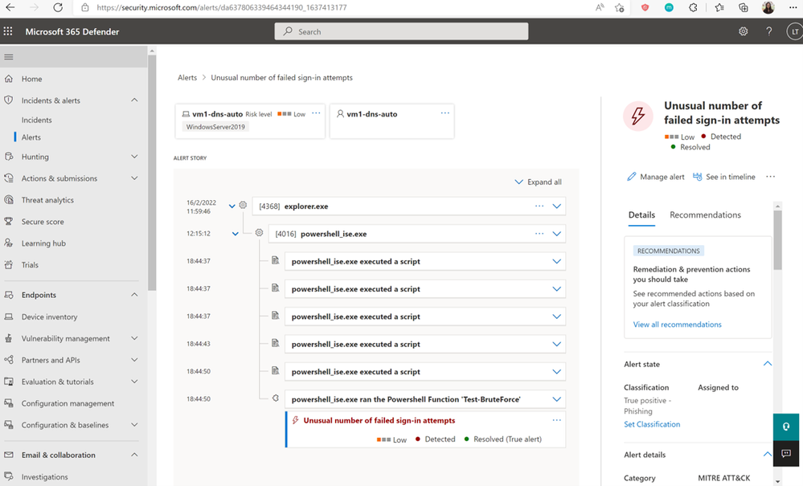Click Manage alert button
803x486 pixels.
pyautogui.click(x=656, y=177)
